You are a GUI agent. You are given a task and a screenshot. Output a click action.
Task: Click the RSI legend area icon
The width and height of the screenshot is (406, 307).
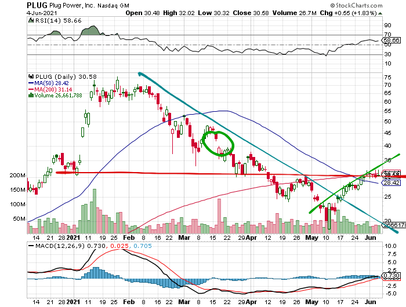tap(31, 20)
